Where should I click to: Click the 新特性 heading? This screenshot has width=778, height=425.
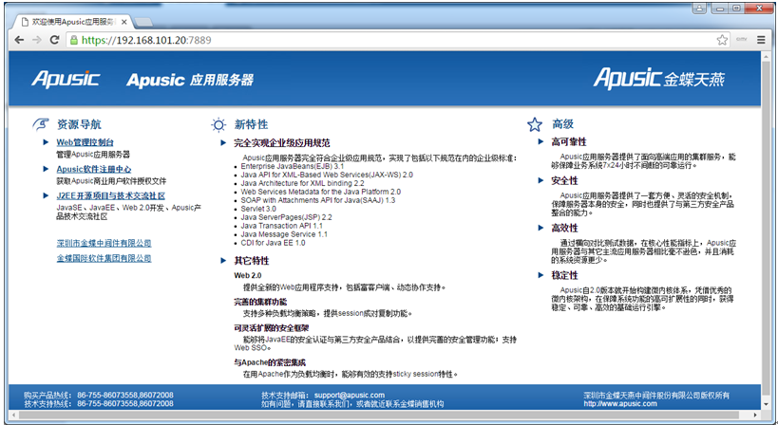tap(251, 125)
